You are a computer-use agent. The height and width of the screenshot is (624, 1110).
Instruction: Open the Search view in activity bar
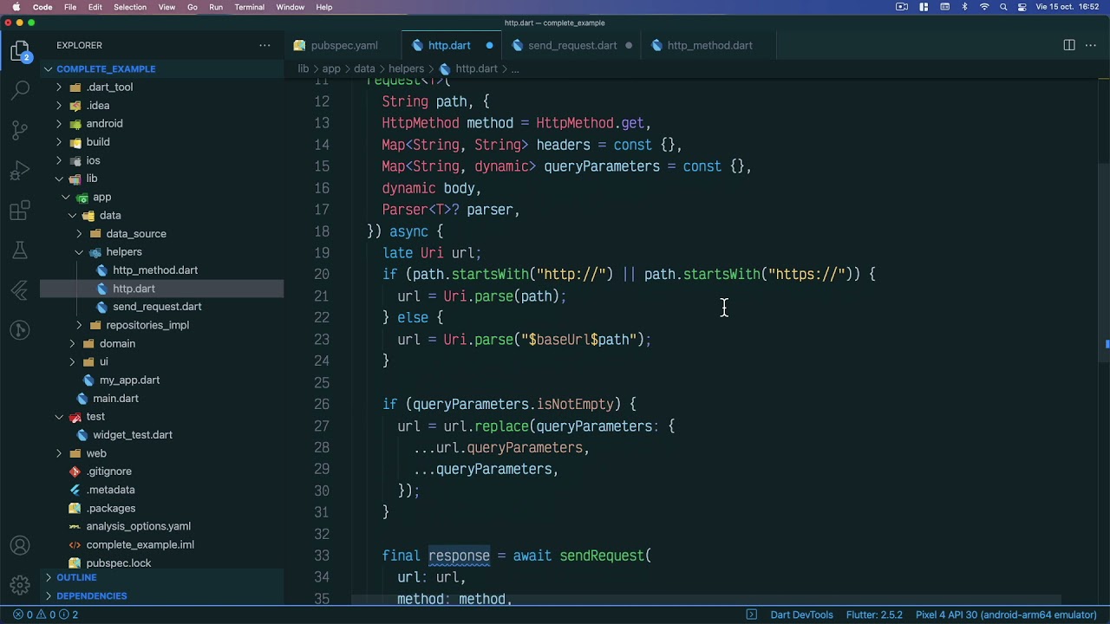[x=20, y=89]
